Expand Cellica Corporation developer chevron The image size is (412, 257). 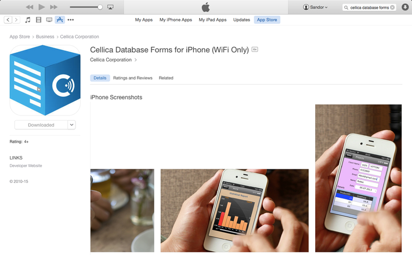136,60
